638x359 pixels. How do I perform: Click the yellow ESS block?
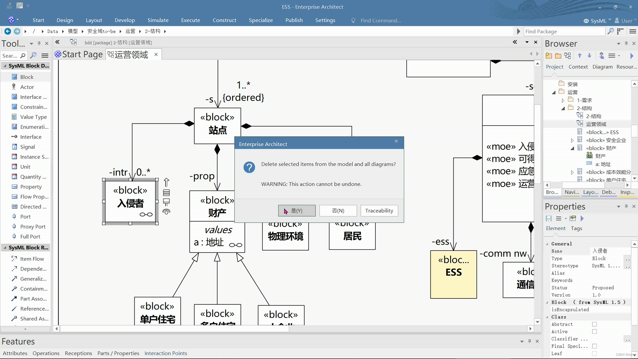[453, 274]
